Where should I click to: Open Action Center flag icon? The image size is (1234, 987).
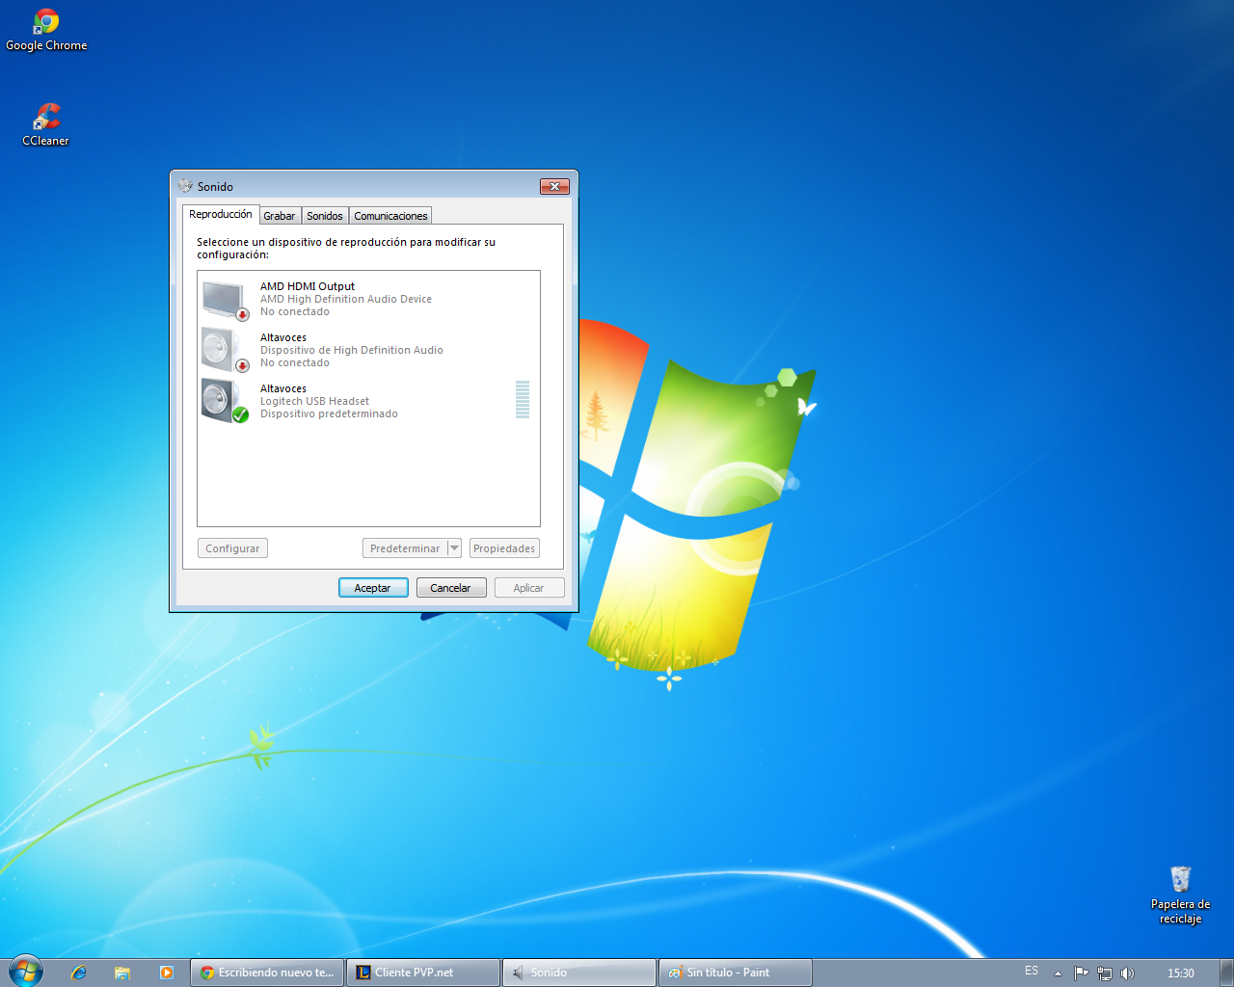[x=1081, y=974]
